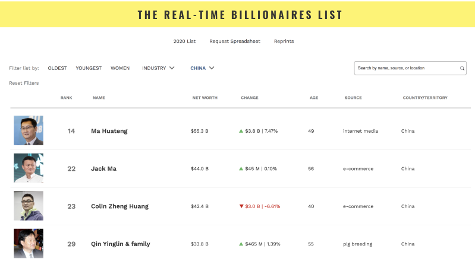This screenshot has height=265, width=475.
Task: Open Qin Yinglin & family name link
Action: pyautogui.click(x=121, y=244)
